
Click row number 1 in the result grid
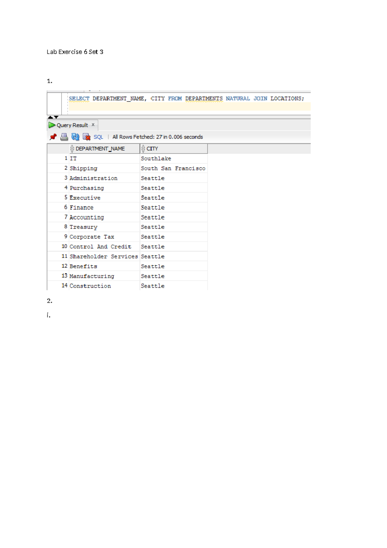pyautogui.click(x=66, y=158)
